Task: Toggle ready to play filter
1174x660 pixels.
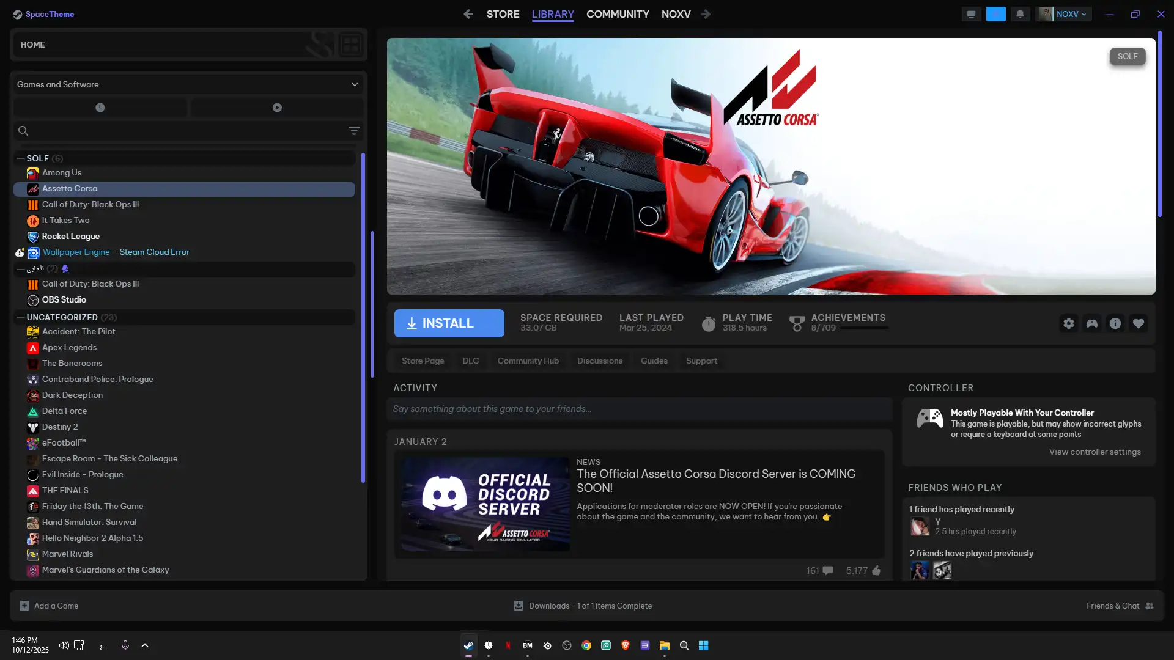Action: [277, 108]
